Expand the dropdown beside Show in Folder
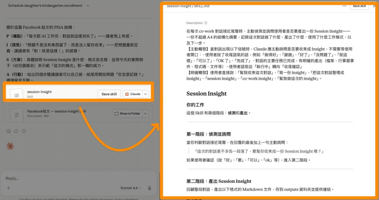379x200 pixels. 146,114
